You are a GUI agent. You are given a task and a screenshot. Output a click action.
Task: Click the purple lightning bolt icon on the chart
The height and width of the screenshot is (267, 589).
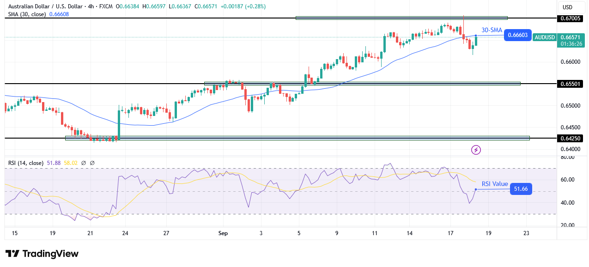pyautogui.click(x=475, y=149)
